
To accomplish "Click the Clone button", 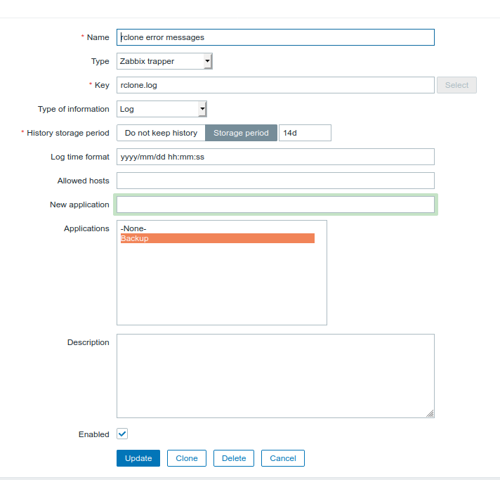I will (x=187, y=458).
